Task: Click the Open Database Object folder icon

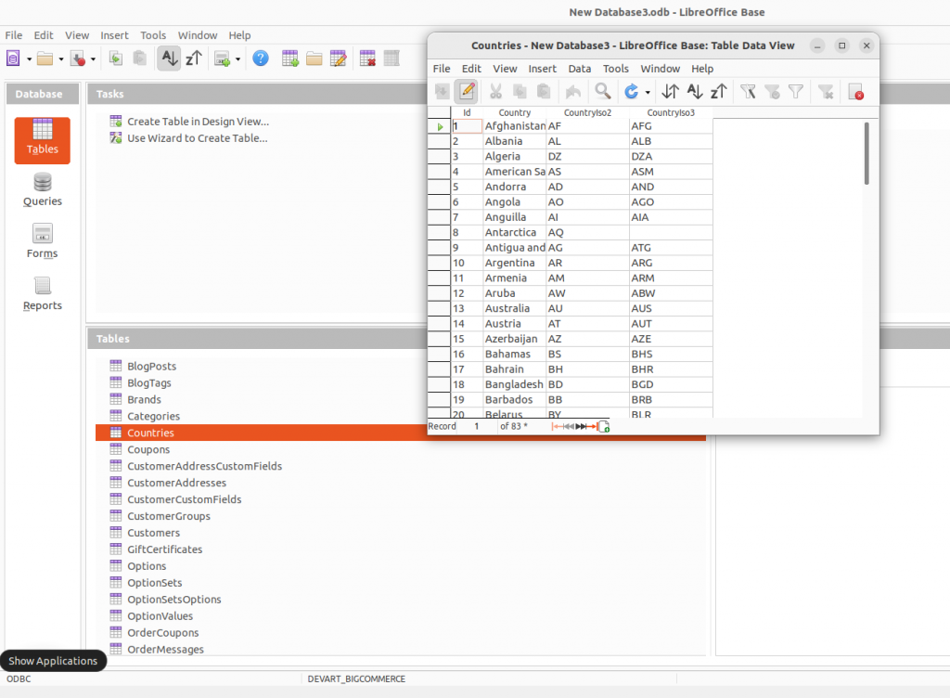Action: 314,58
